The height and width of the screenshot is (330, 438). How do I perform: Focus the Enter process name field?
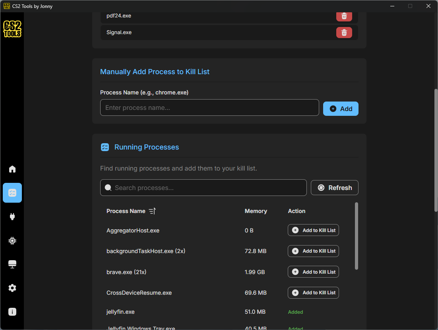click(209, 107)
